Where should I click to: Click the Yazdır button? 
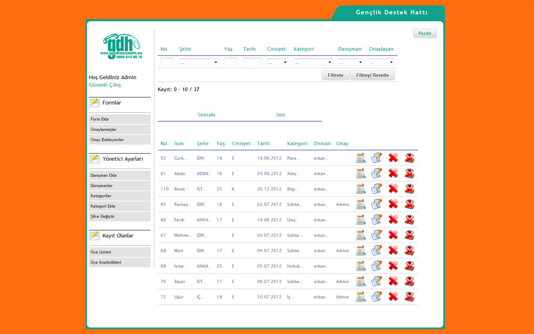coord(425,33)
